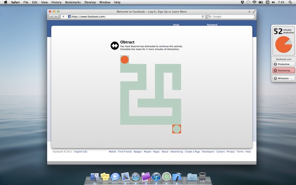The height and width of the screenshot is (185, 296).
Task: Click Safari's add bookmark plus button
Action: tap(63, 17)
